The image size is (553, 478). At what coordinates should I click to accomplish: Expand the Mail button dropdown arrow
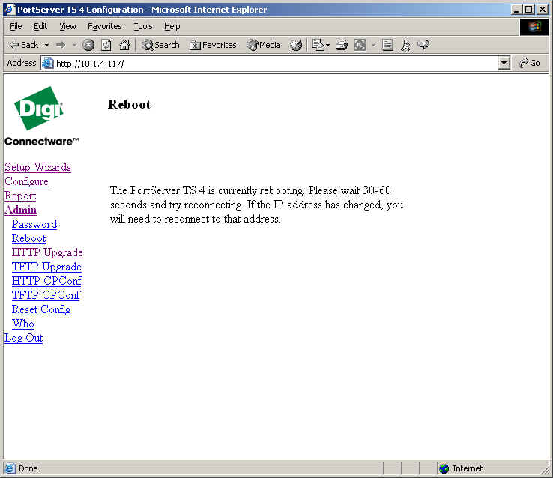327,45
